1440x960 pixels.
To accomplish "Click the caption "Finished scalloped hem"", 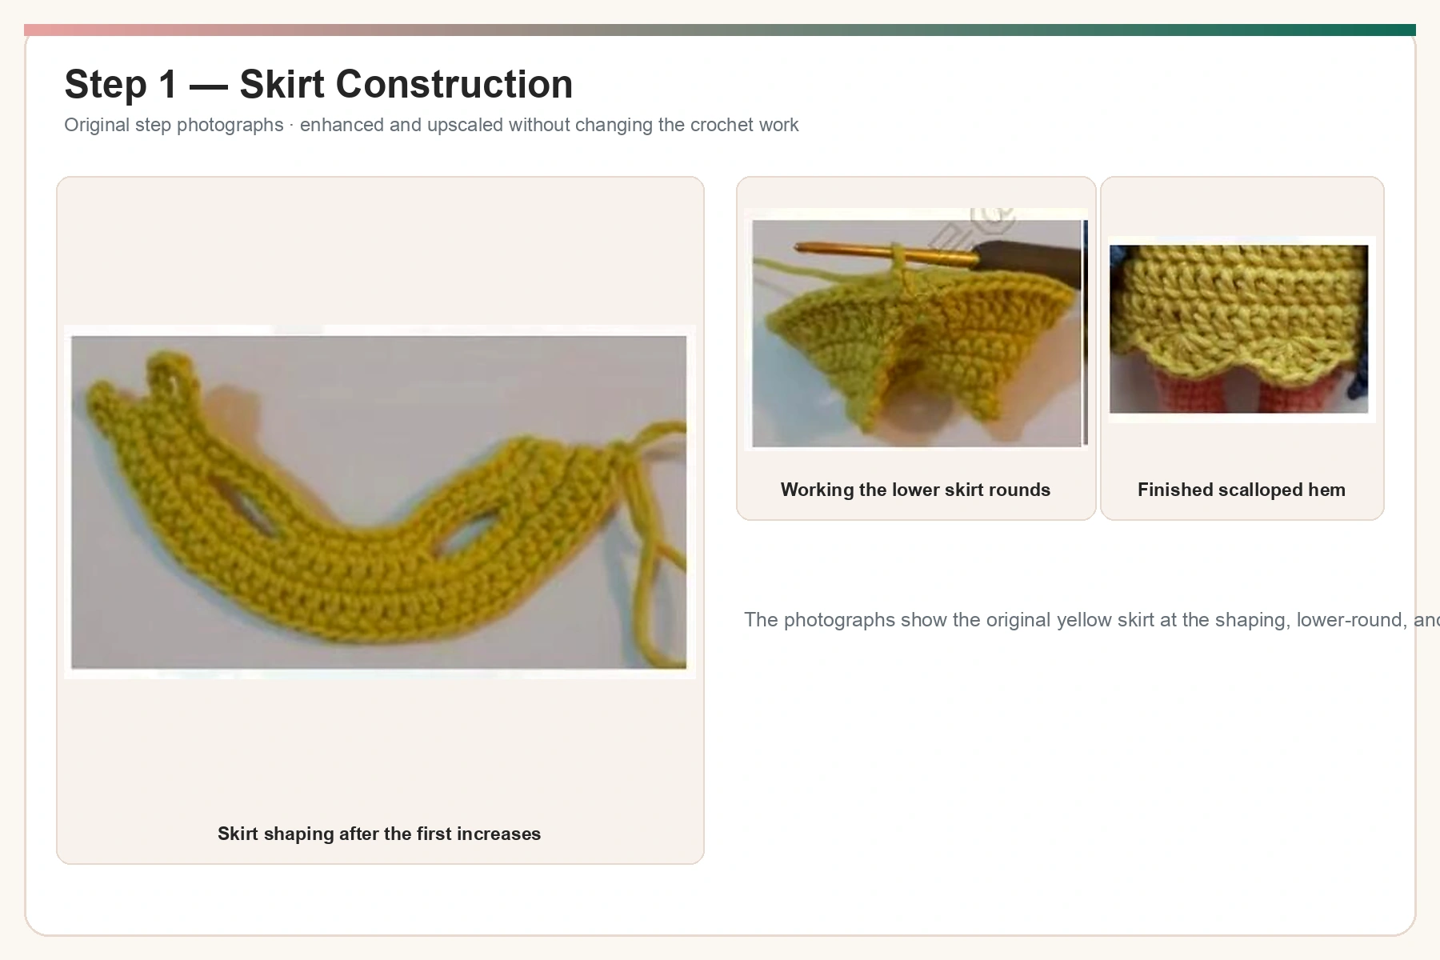I will click(1242, 490).
